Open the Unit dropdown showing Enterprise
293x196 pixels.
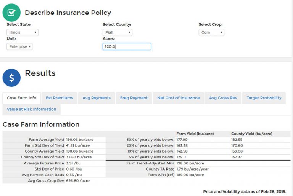pos(19,47)
